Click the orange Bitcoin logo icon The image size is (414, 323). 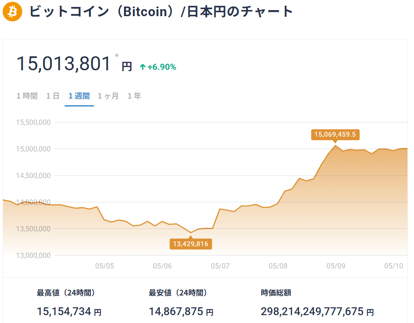[12, 12]
